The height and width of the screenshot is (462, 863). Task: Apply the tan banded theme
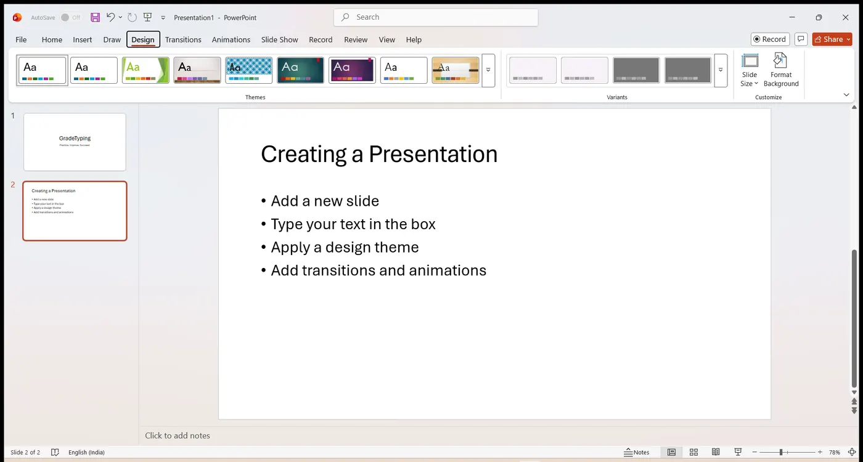(456, 70)
